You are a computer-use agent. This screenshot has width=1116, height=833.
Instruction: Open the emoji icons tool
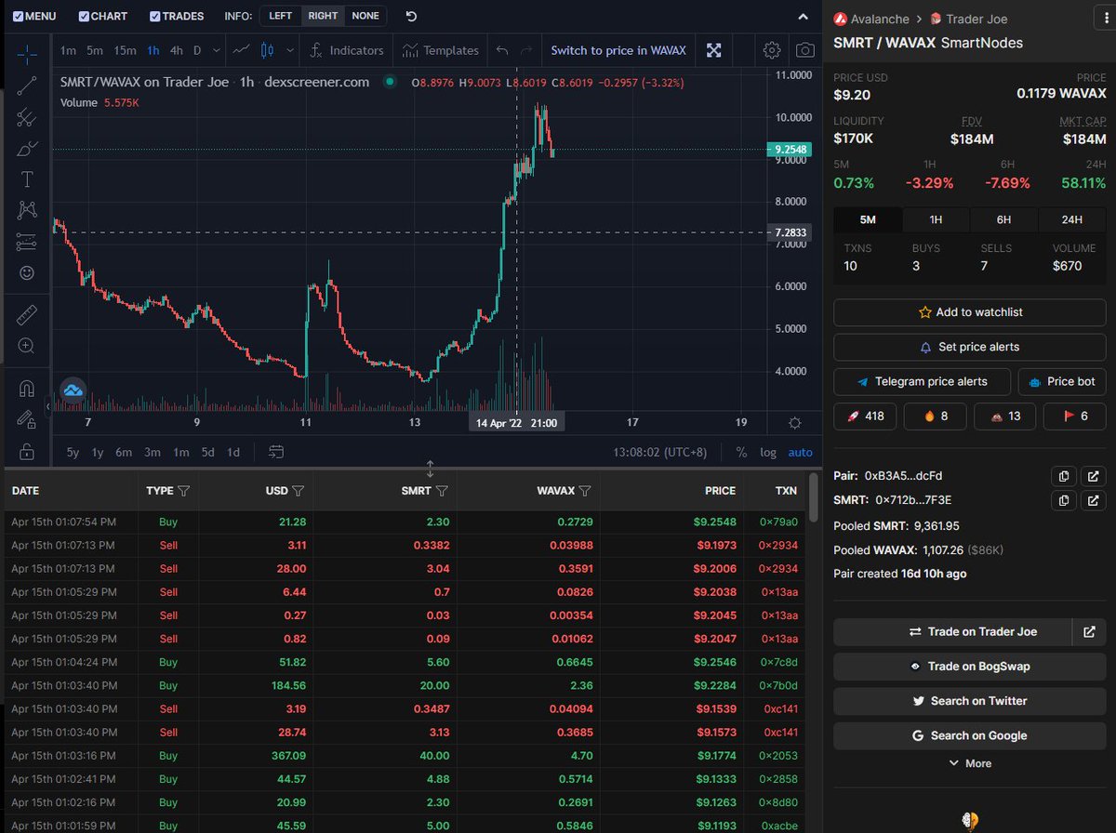(x=27, y=273)
